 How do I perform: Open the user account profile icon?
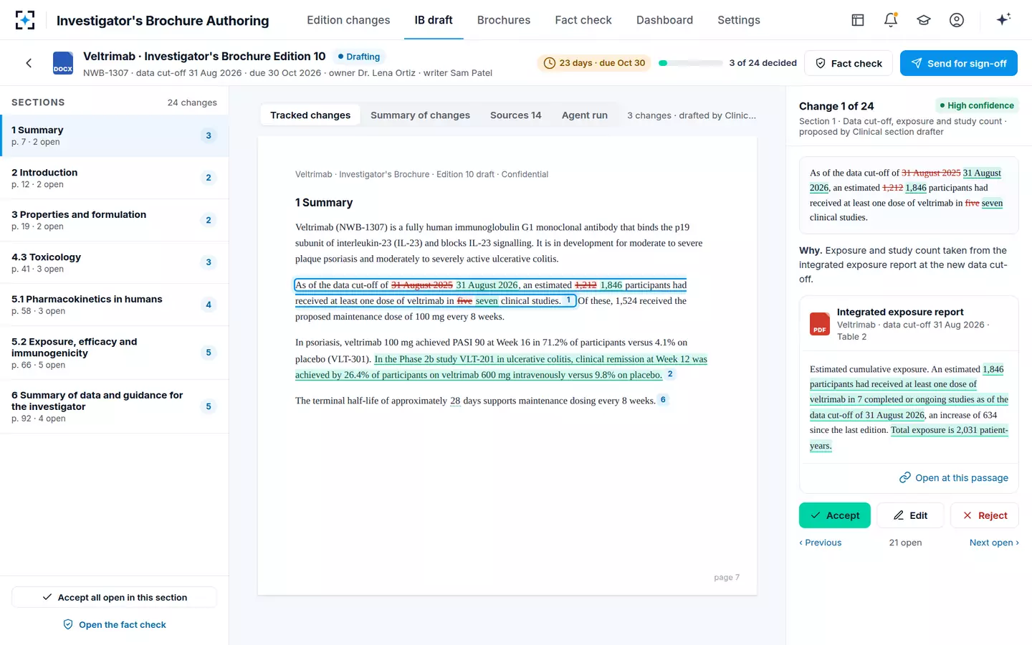click(957, 20)
